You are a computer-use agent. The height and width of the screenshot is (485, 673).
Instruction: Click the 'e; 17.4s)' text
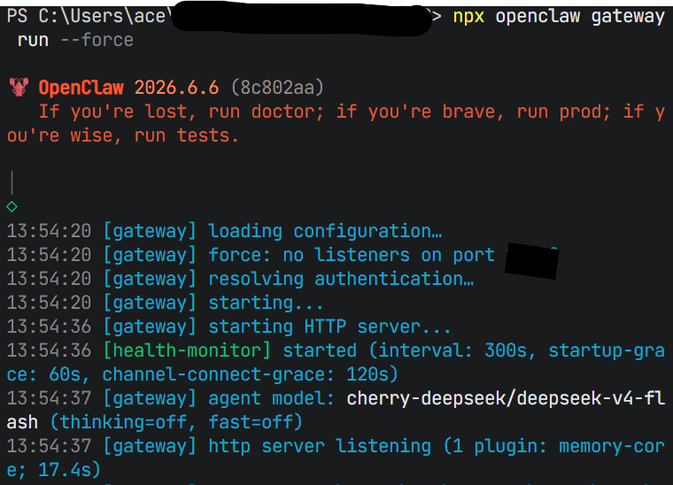tap(54, 471)
